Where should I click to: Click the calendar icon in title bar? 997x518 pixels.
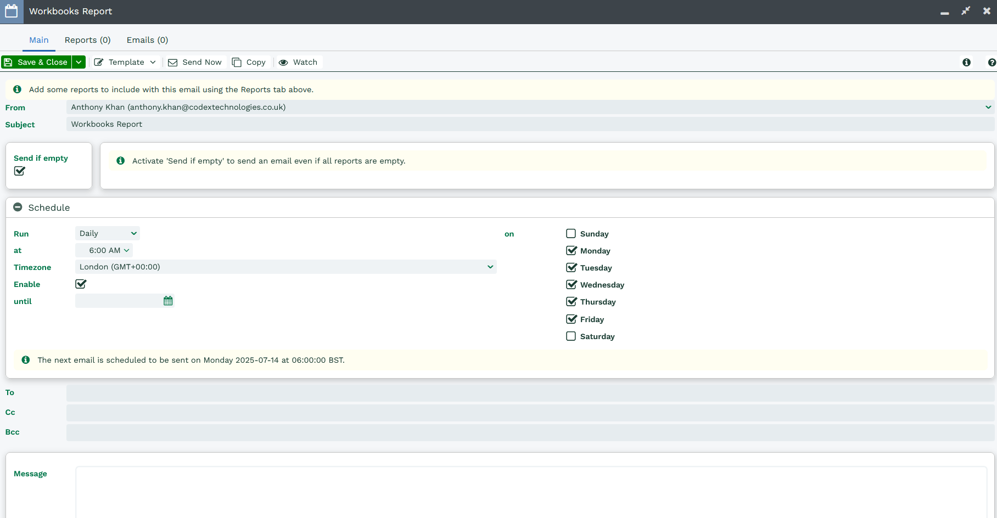pyautogui.click(x=12, y=11)
